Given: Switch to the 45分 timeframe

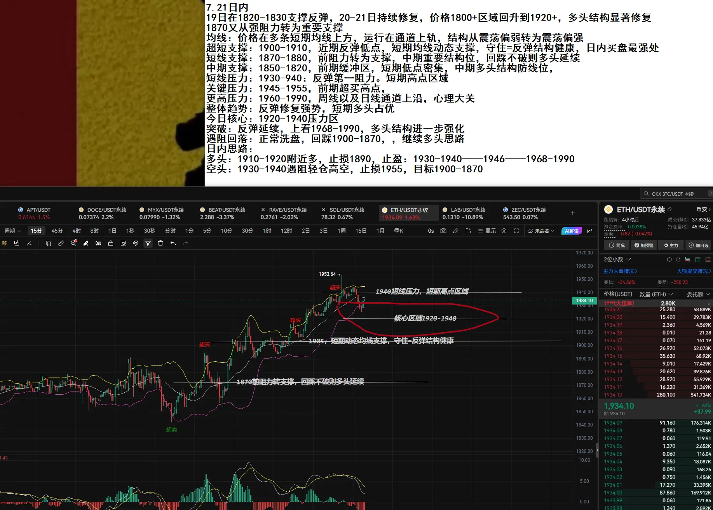Looking at the screenshot, I should [x=57, y=231].
